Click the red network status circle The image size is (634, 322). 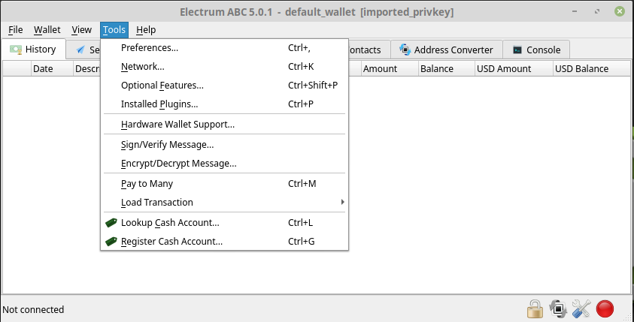point(605,309)
